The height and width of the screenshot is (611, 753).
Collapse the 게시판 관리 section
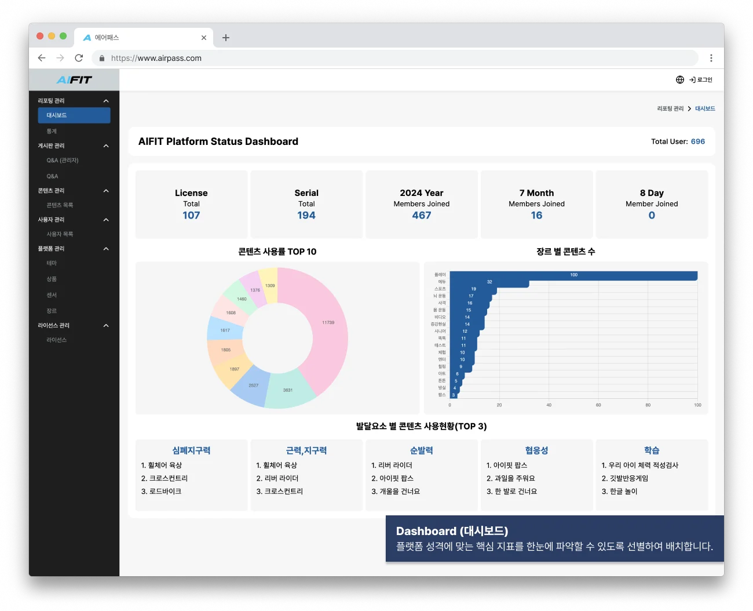pyautogui.click(x=106, y=146)
